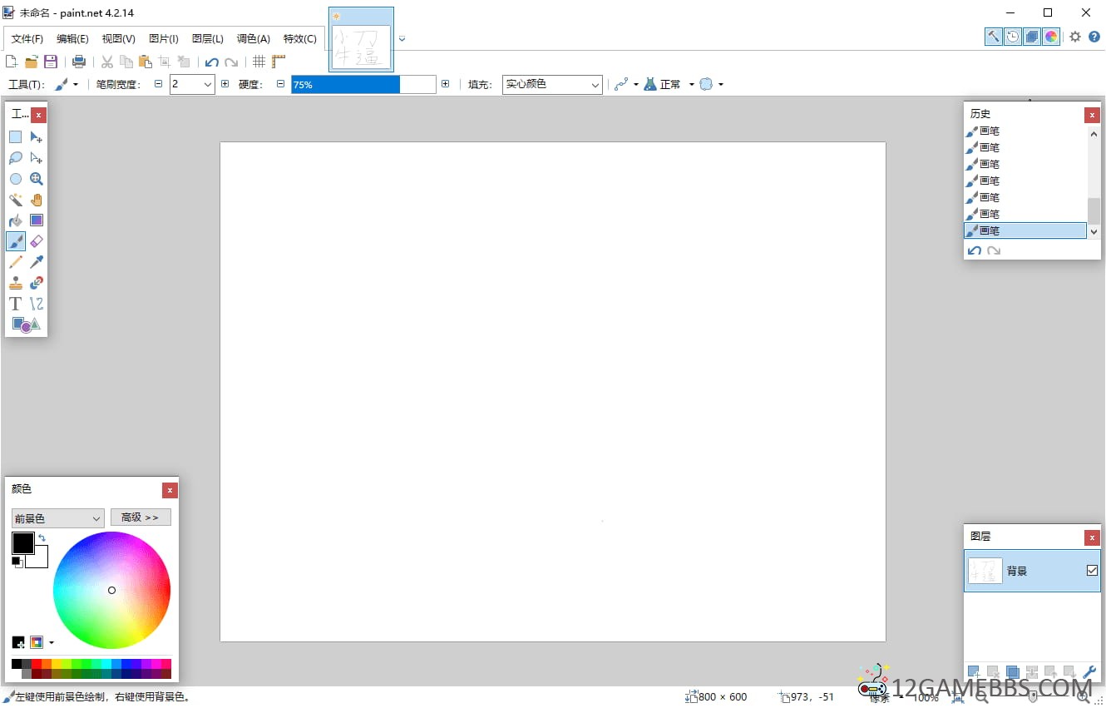Open the 视图(V) menu
1106x708 pixels.
pos(118,38)
